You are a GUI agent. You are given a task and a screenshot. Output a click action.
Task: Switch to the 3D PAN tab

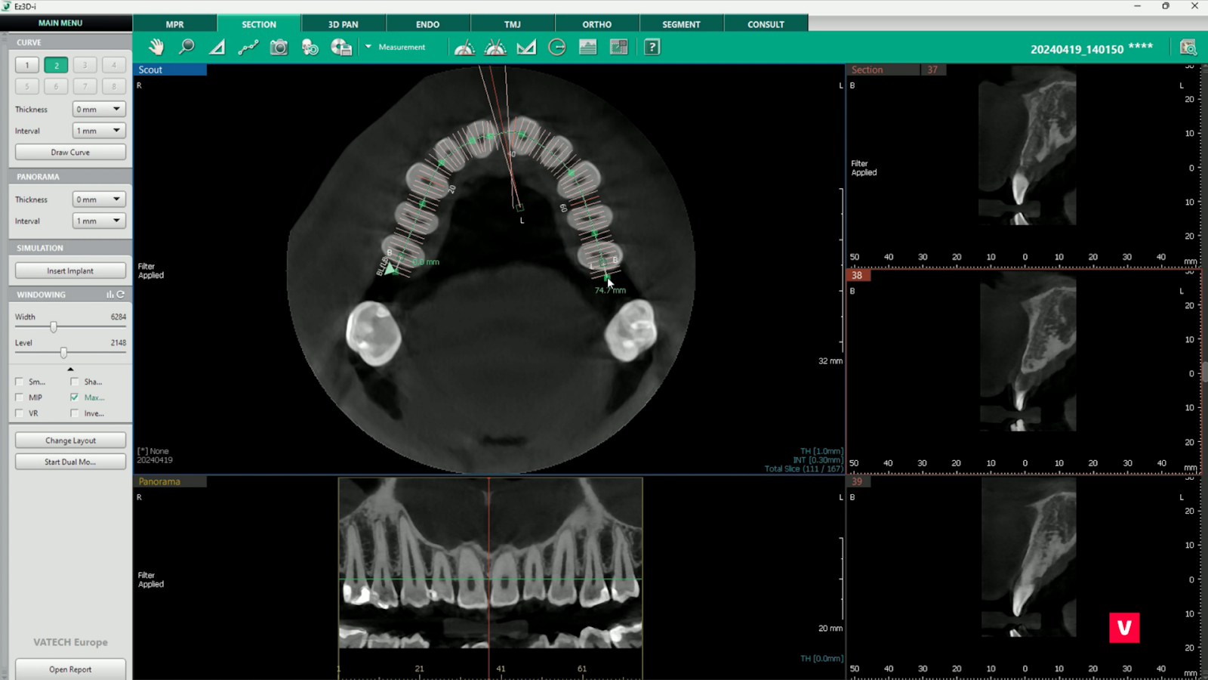click(x=343, y=24)
